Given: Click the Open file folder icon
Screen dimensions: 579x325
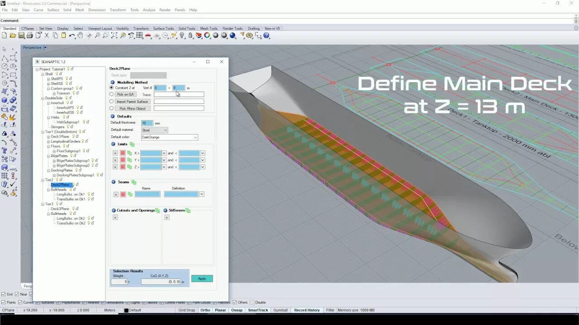Looking at the screenshot, I should click(13, 35).
